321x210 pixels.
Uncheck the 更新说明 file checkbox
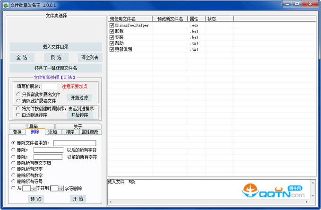(112, 49)
